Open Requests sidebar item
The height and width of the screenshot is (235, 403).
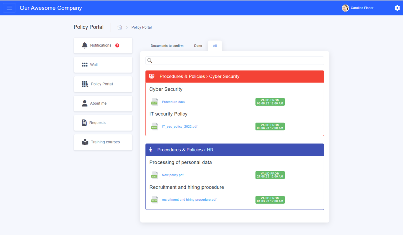[103, 123]
